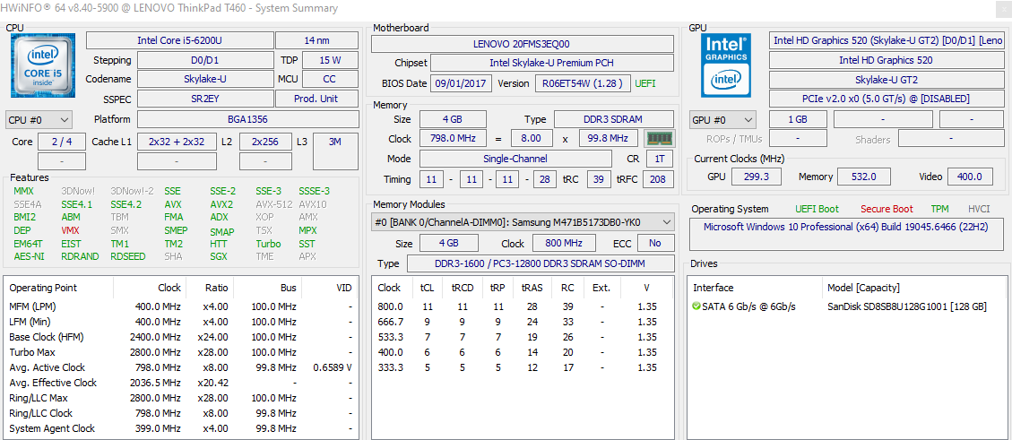The image size is (1012, 440).
Task: Click the Secure Boot label
Action: [x=887, y=209]
